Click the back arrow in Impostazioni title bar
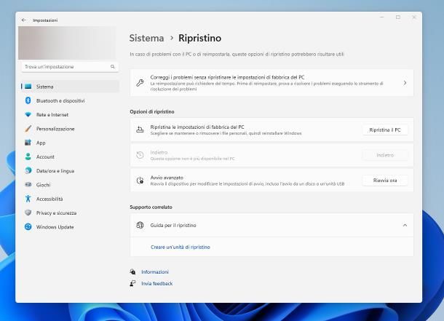Image resolution: width=444 pixels, height=321 pixels. click(24, 20)
